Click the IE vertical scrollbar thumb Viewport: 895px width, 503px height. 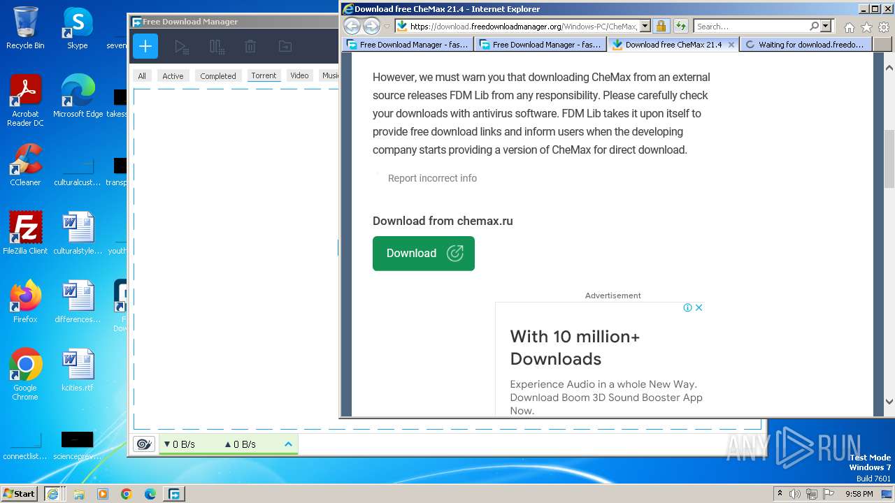tap(889, 159)
